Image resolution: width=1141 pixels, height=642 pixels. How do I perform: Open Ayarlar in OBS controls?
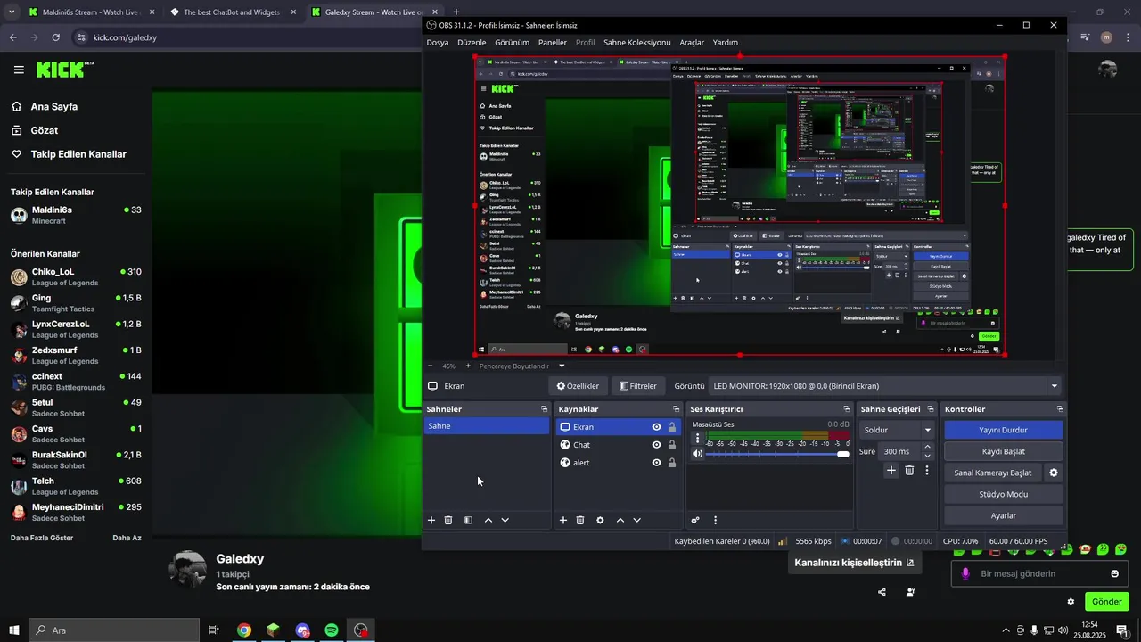click(x=1003, y=515)
